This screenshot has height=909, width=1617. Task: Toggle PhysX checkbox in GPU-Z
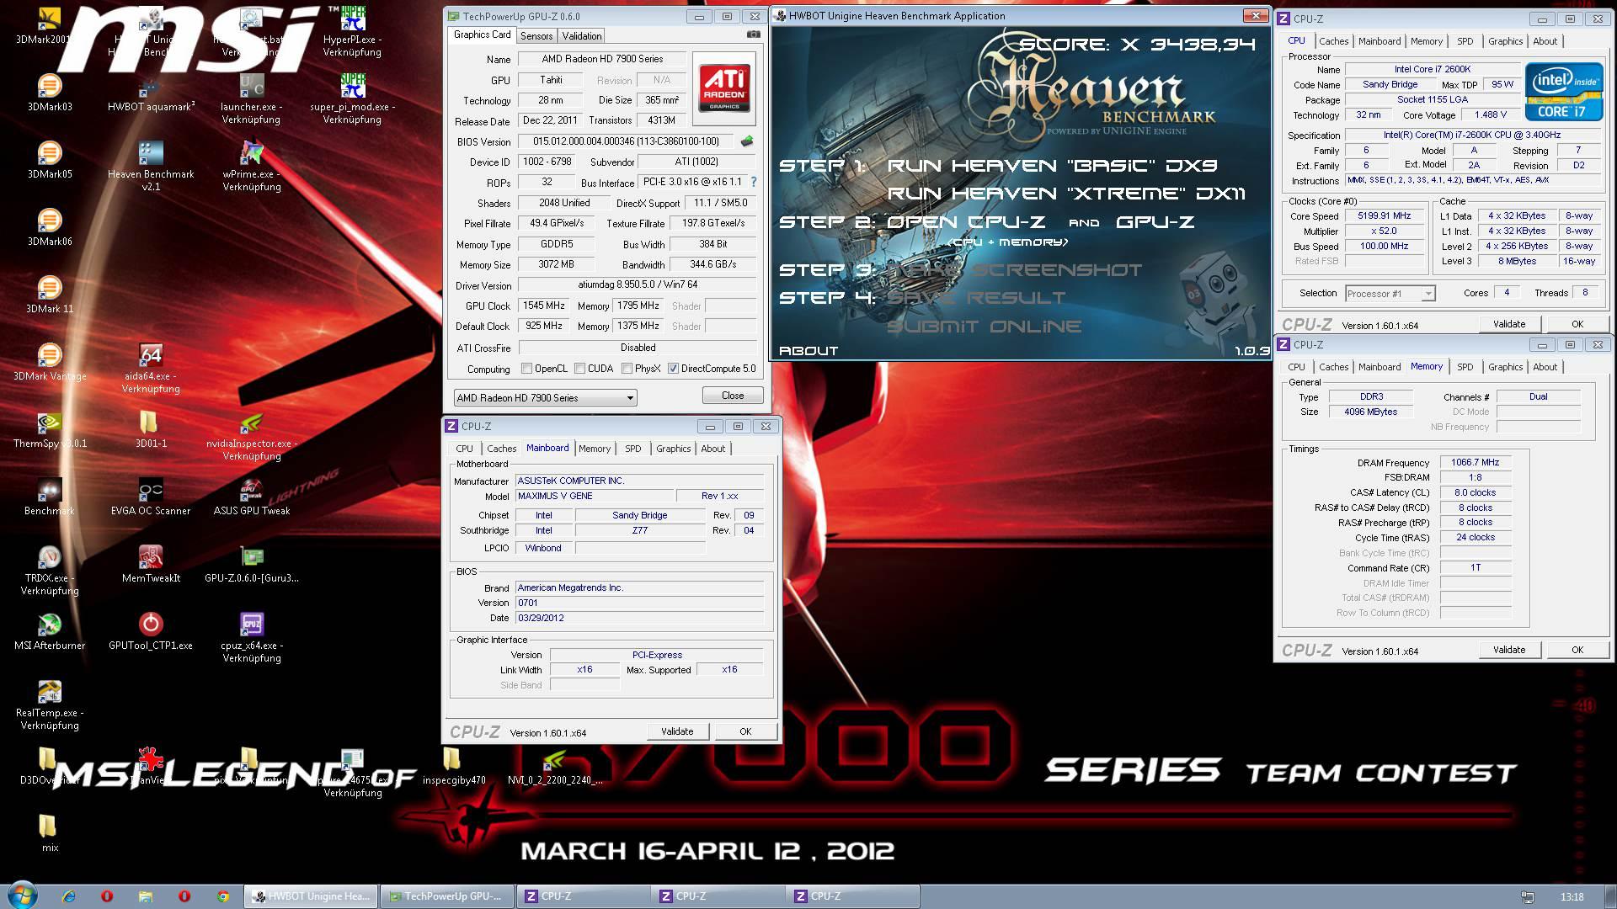pyautogui.click(x=627, y=369)
